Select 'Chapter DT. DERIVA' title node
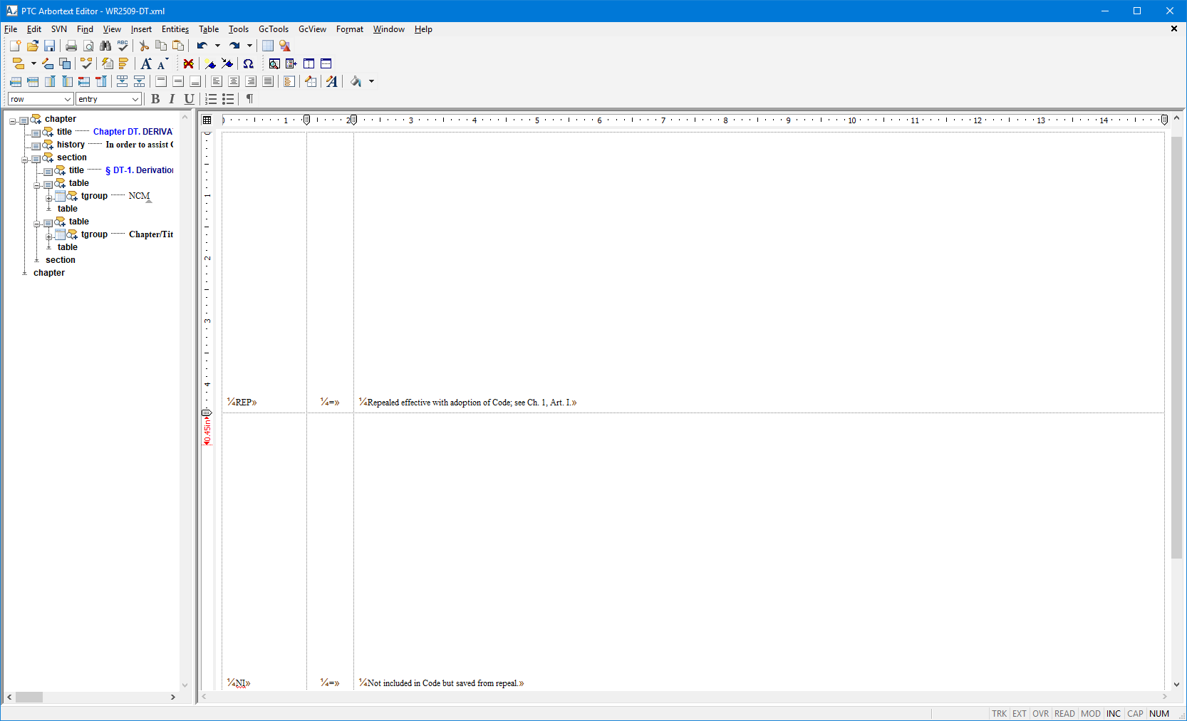Screen dimensions: 1187x721 pyautogui.click(x=133, y=132)
